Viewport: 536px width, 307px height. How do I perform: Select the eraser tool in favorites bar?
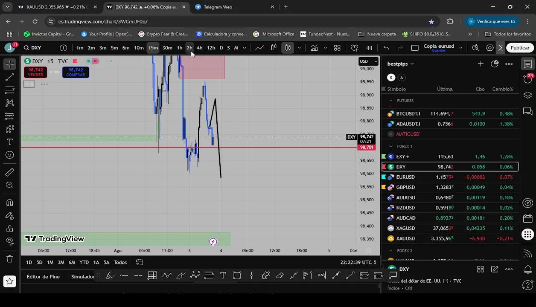pyautogui.click(x=280, y=276)
